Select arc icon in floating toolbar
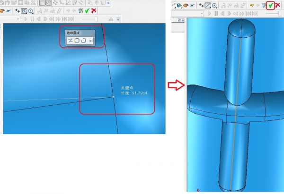The height and width of the screenshot is (194, 284). [82, 41]
